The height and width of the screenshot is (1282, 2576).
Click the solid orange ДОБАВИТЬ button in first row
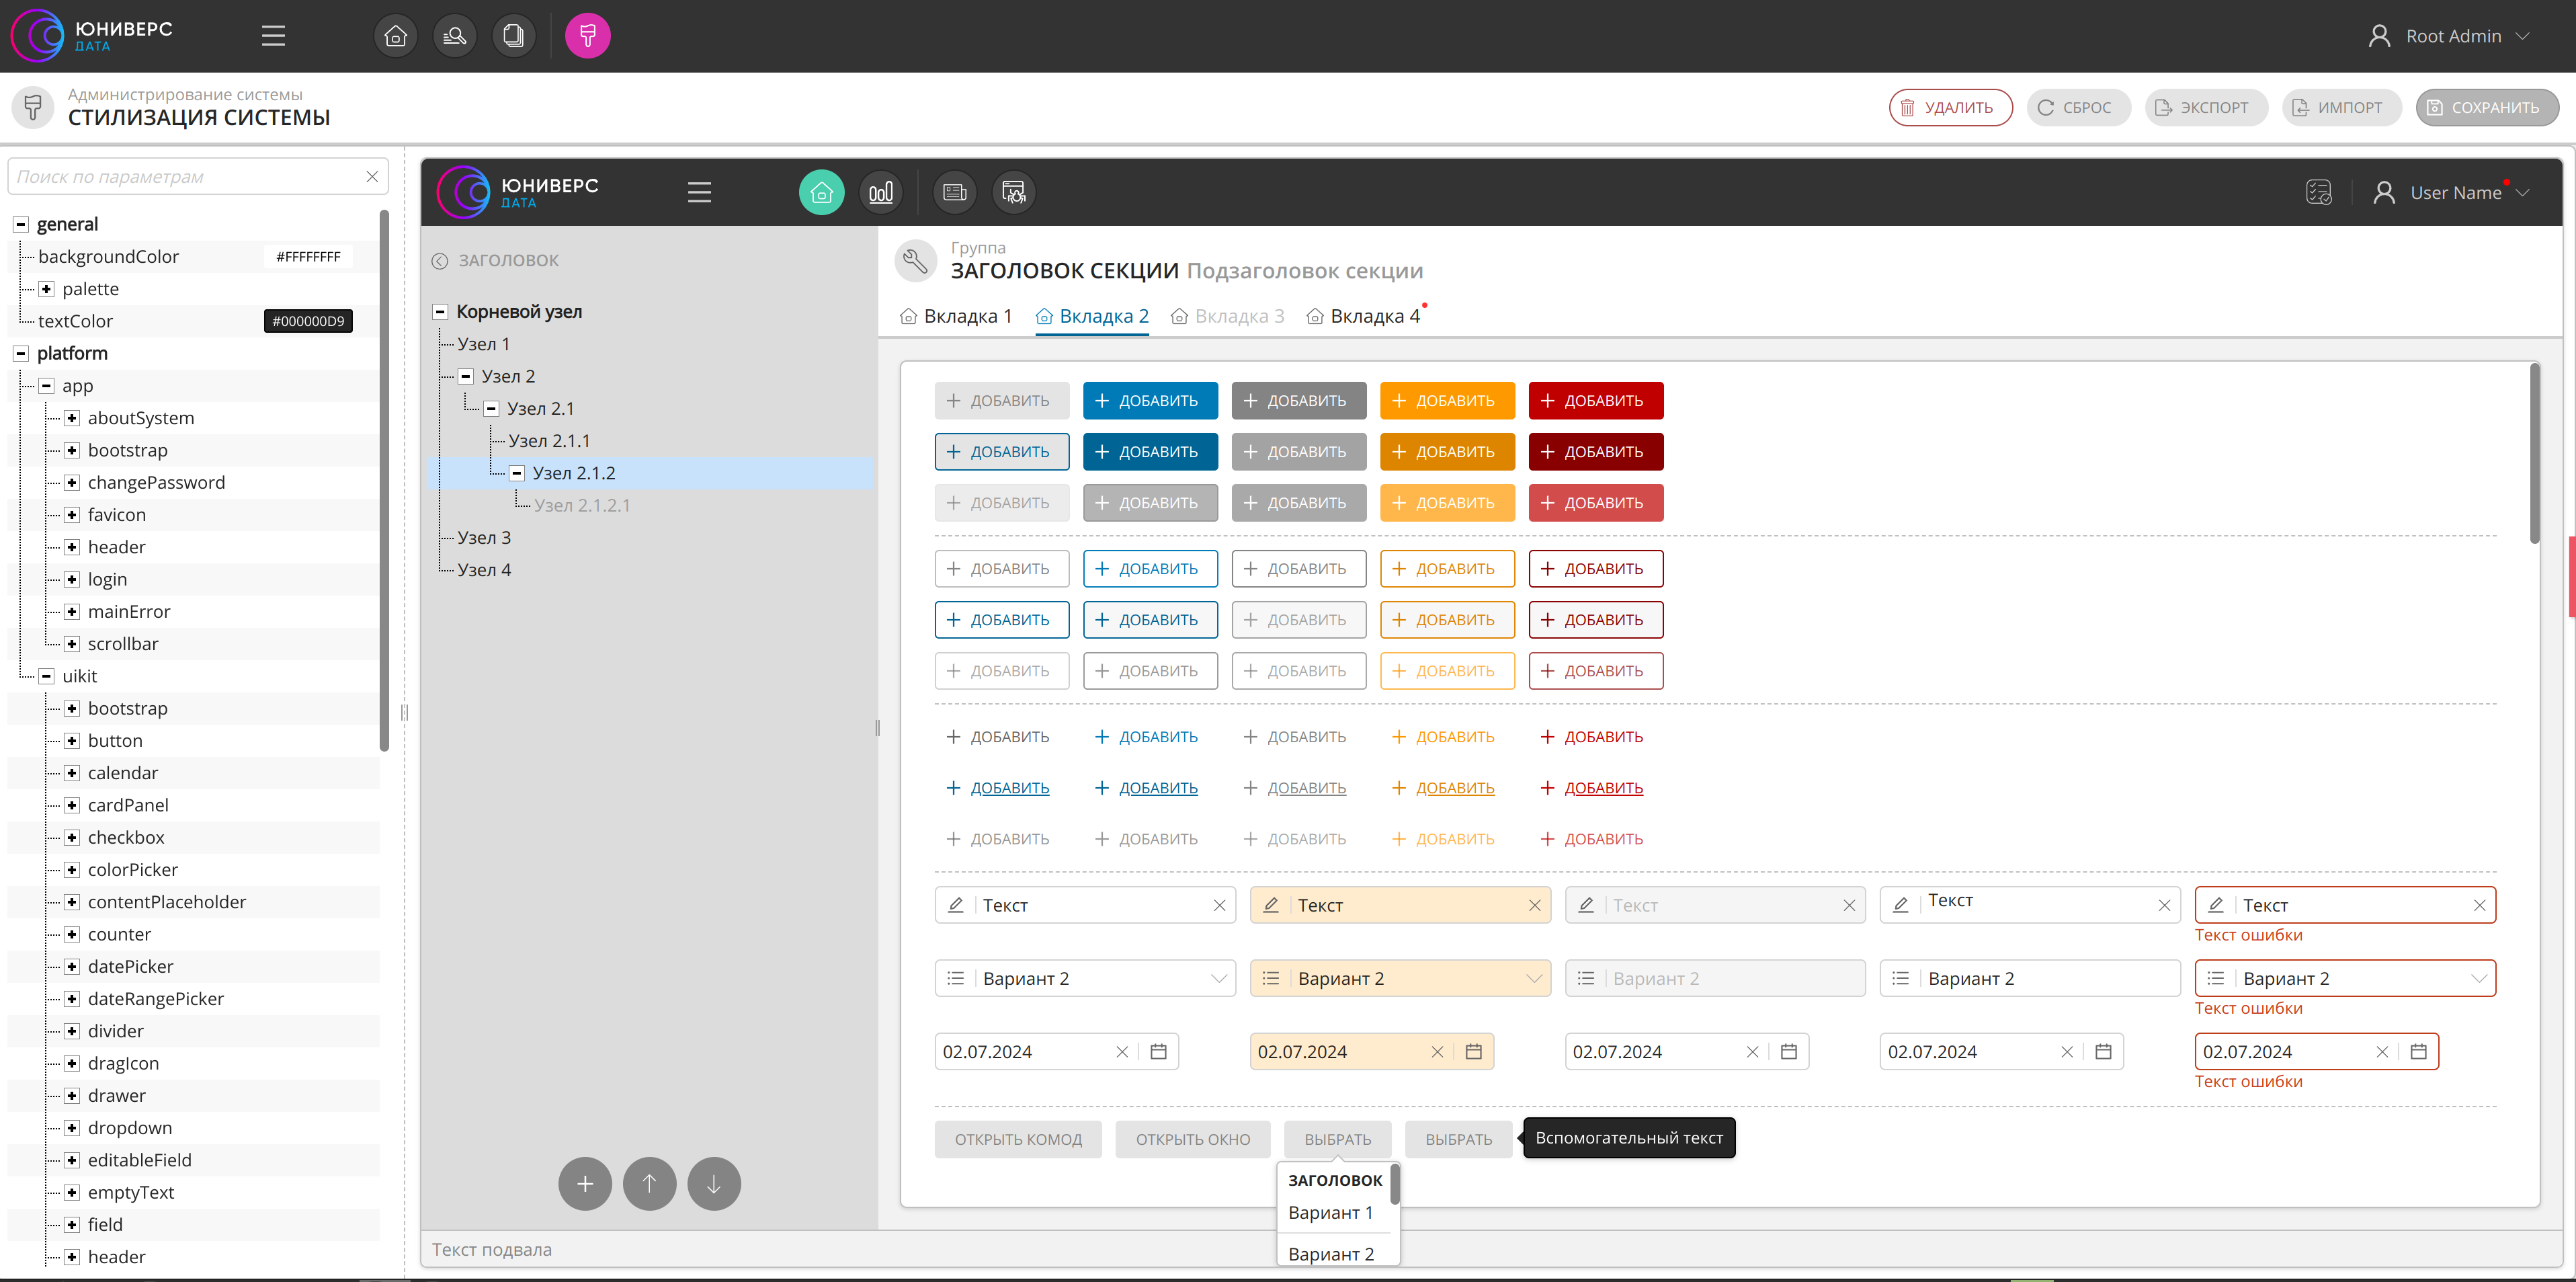(1447, 401)
